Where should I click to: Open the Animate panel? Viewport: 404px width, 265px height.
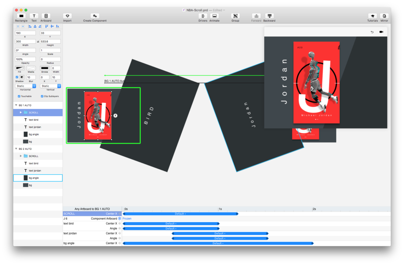pos(215,16)
